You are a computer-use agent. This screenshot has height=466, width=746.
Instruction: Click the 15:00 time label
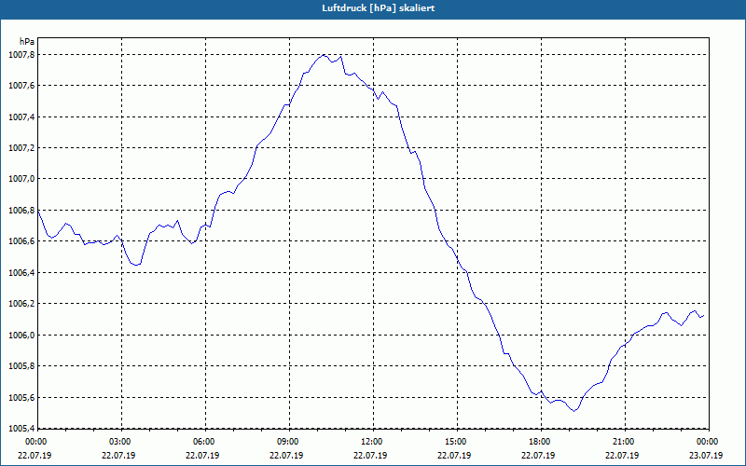point(456,442)
